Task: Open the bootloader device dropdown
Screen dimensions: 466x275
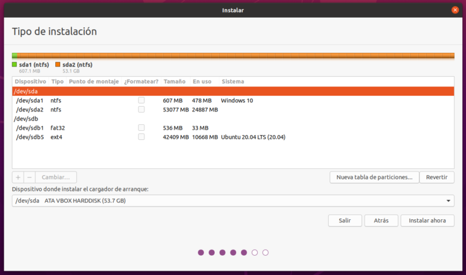Action: click(233, 201)
